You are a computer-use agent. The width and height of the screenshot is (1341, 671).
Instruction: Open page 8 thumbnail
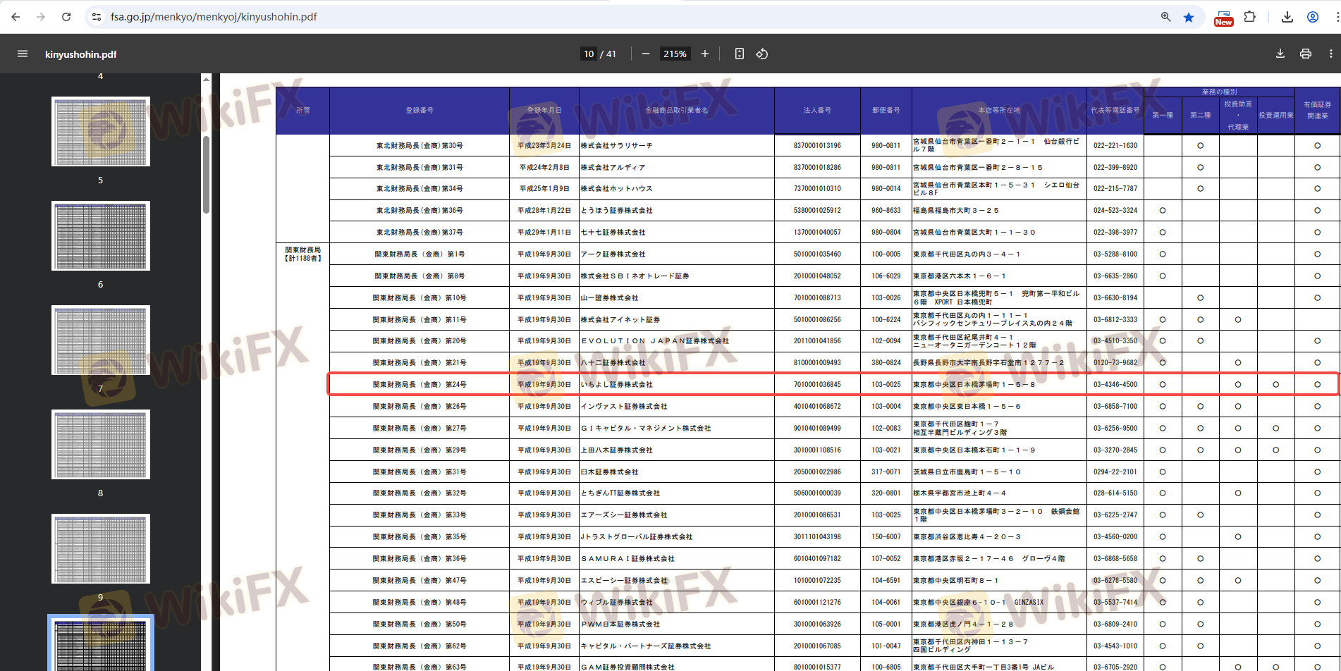click(101, 445)
